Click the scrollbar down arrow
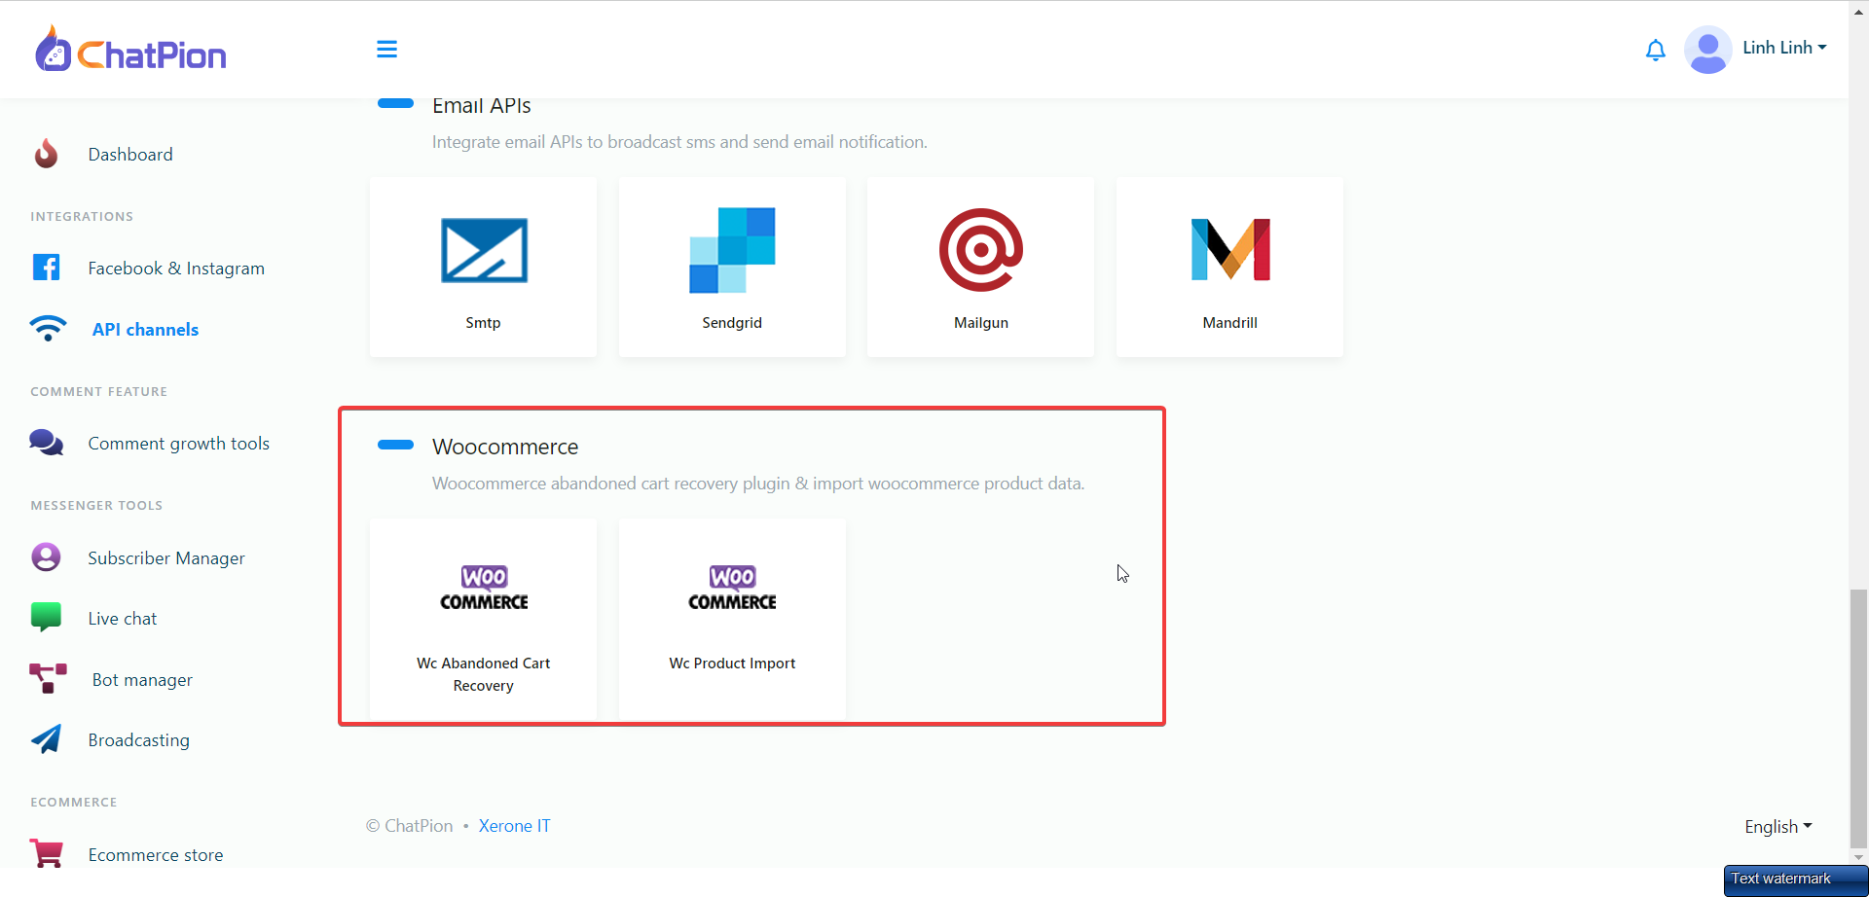The image size is (1869, 897). [x=1858, y=858]
